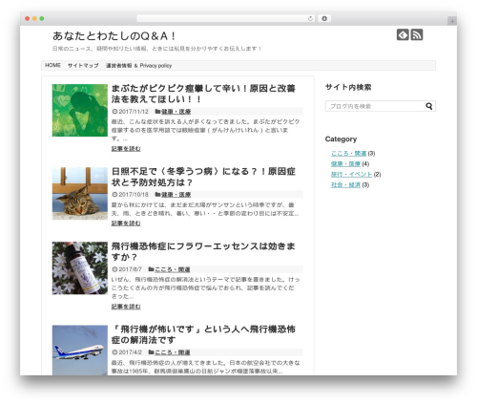Open the サイトマップ menu item
477x404 pixels.
[x=83, y=65]
